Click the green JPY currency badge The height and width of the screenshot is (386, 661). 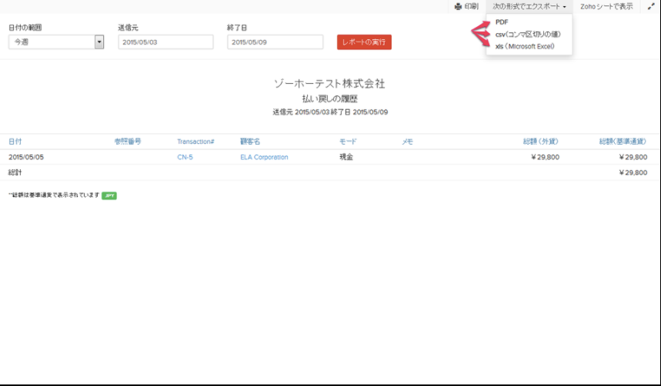109,196
